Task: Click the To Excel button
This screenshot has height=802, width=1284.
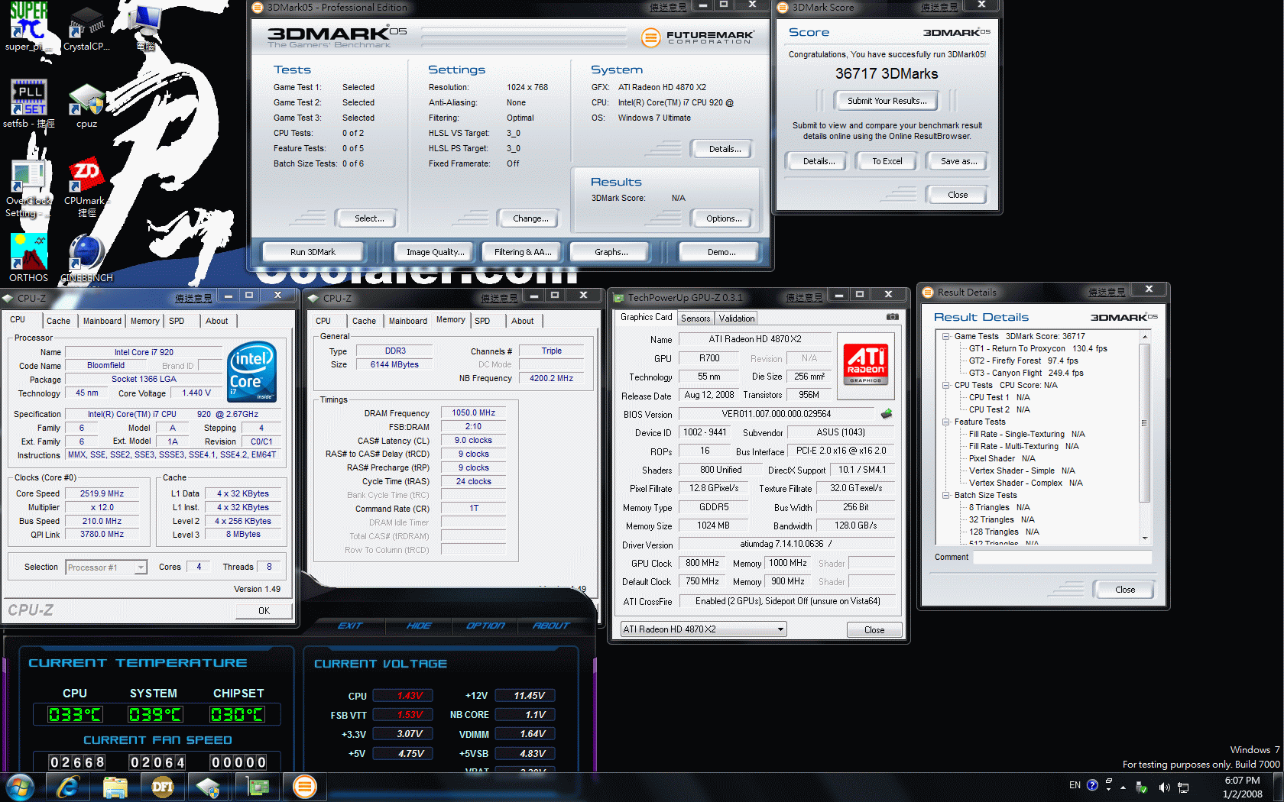Action: pyautogui.click(x=887, y=161)
